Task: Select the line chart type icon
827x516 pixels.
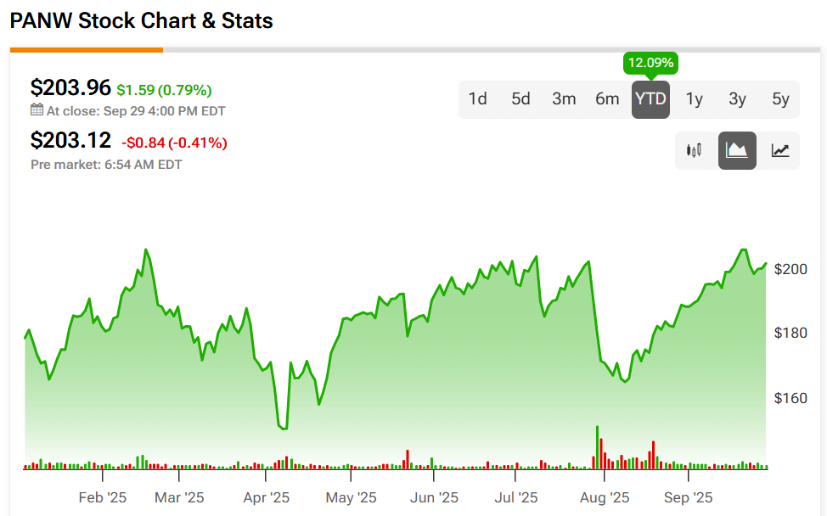Action: point(780,151)
